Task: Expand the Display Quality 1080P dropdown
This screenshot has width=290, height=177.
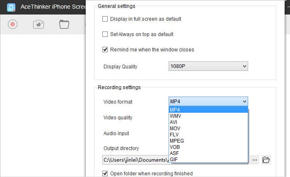Action: (x=208, y=66)
